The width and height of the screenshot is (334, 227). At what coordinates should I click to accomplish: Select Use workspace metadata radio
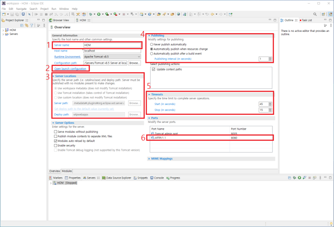(56, 88)
